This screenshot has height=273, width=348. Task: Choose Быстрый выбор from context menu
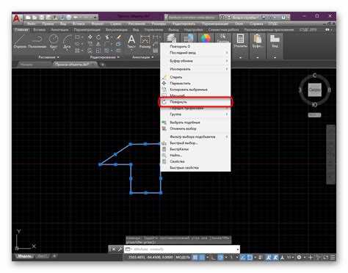click(195, 143)
